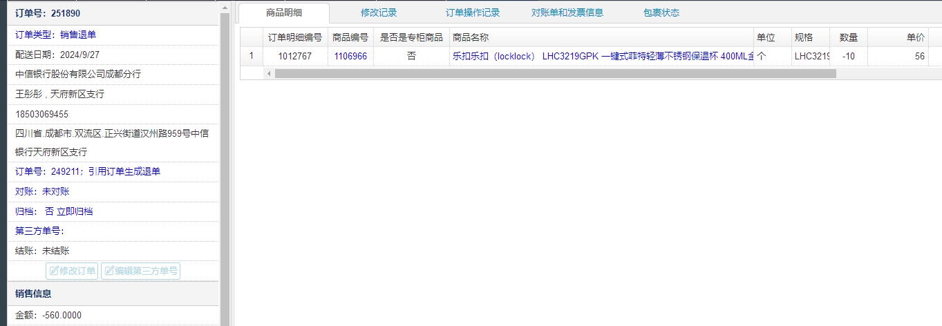This screenshot has height=326, width=942.
Task: Click the 配送日期: 2024/9/27 line
Action: point(59,55)
